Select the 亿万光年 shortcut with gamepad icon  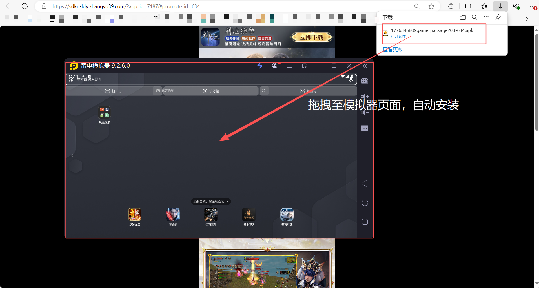point(165,91)
